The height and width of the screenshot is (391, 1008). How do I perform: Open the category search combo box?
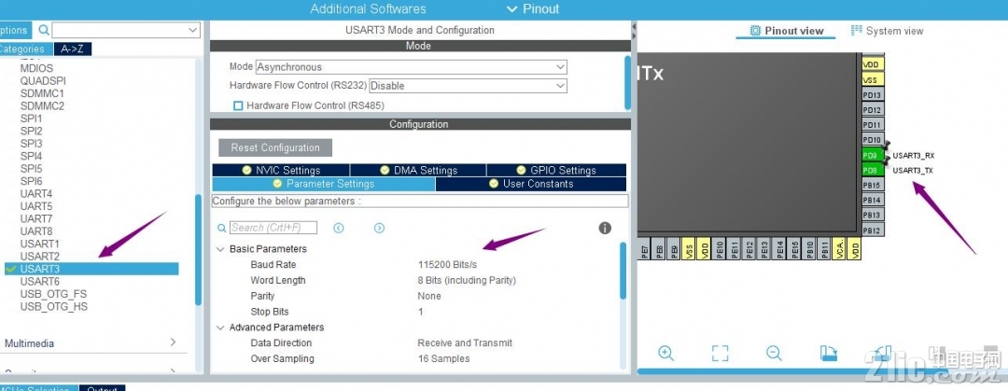point(126,30)
